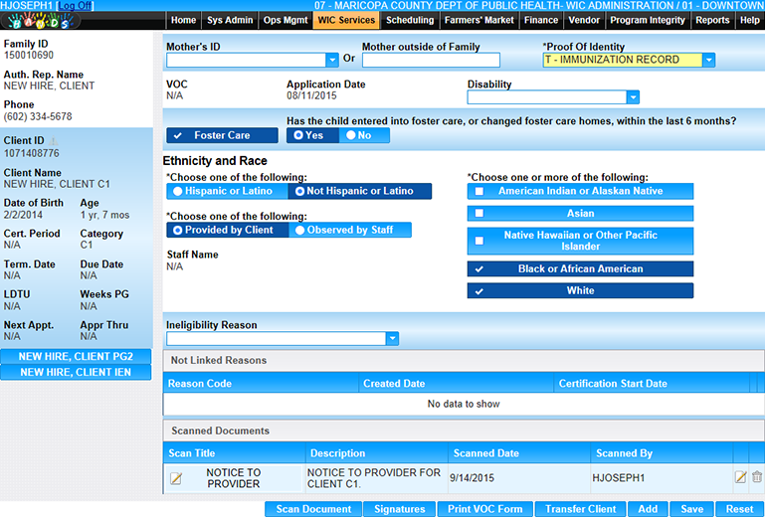Switch to the Scheduling menu tab
Image resolution: width=765 pixels, height=517 pixels.
click(410, 20)
